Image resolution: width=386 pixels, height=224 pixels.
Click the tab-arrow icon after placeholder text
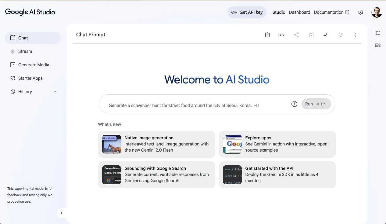[256, 105]
